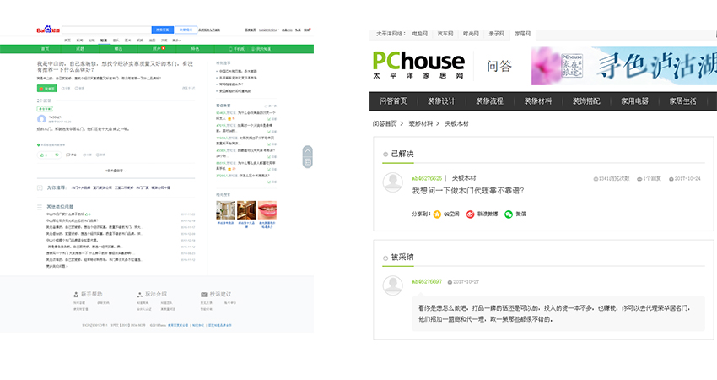717x380 pixels.
Task: Click the thumbs-up icon under the answer
Action: pos(43,155)
